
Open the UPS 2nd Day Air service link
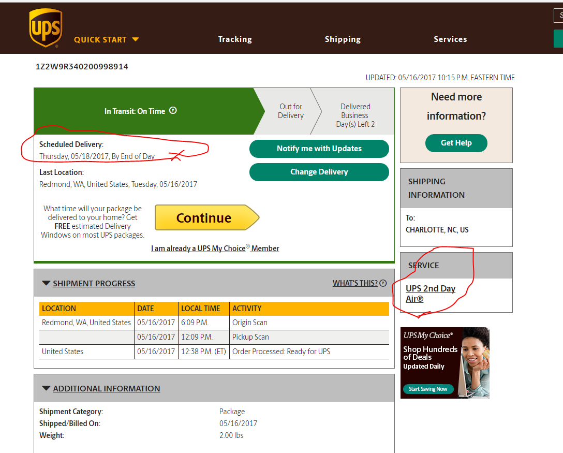[x=431, y=294]
